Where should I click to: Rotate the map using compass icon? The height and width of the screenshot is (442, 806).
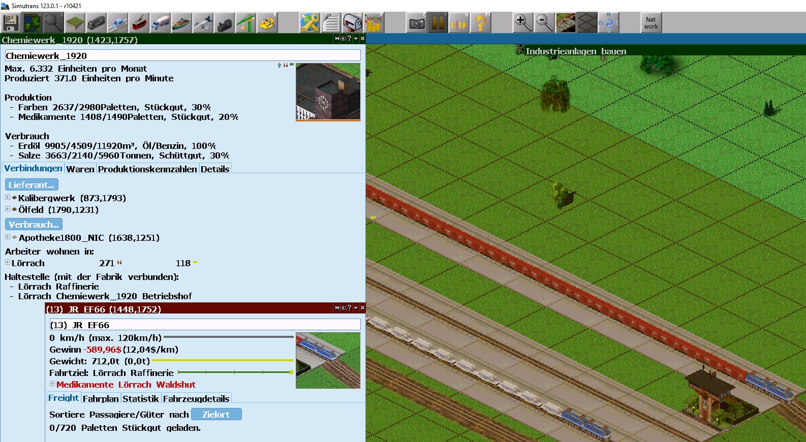pyautogui.click(x=608, y=23)
